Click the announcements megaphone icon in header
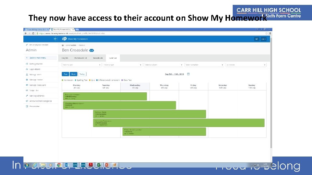The width and height of the screenshot is (312, 175). pyautogui.click(x=256, y=39)
